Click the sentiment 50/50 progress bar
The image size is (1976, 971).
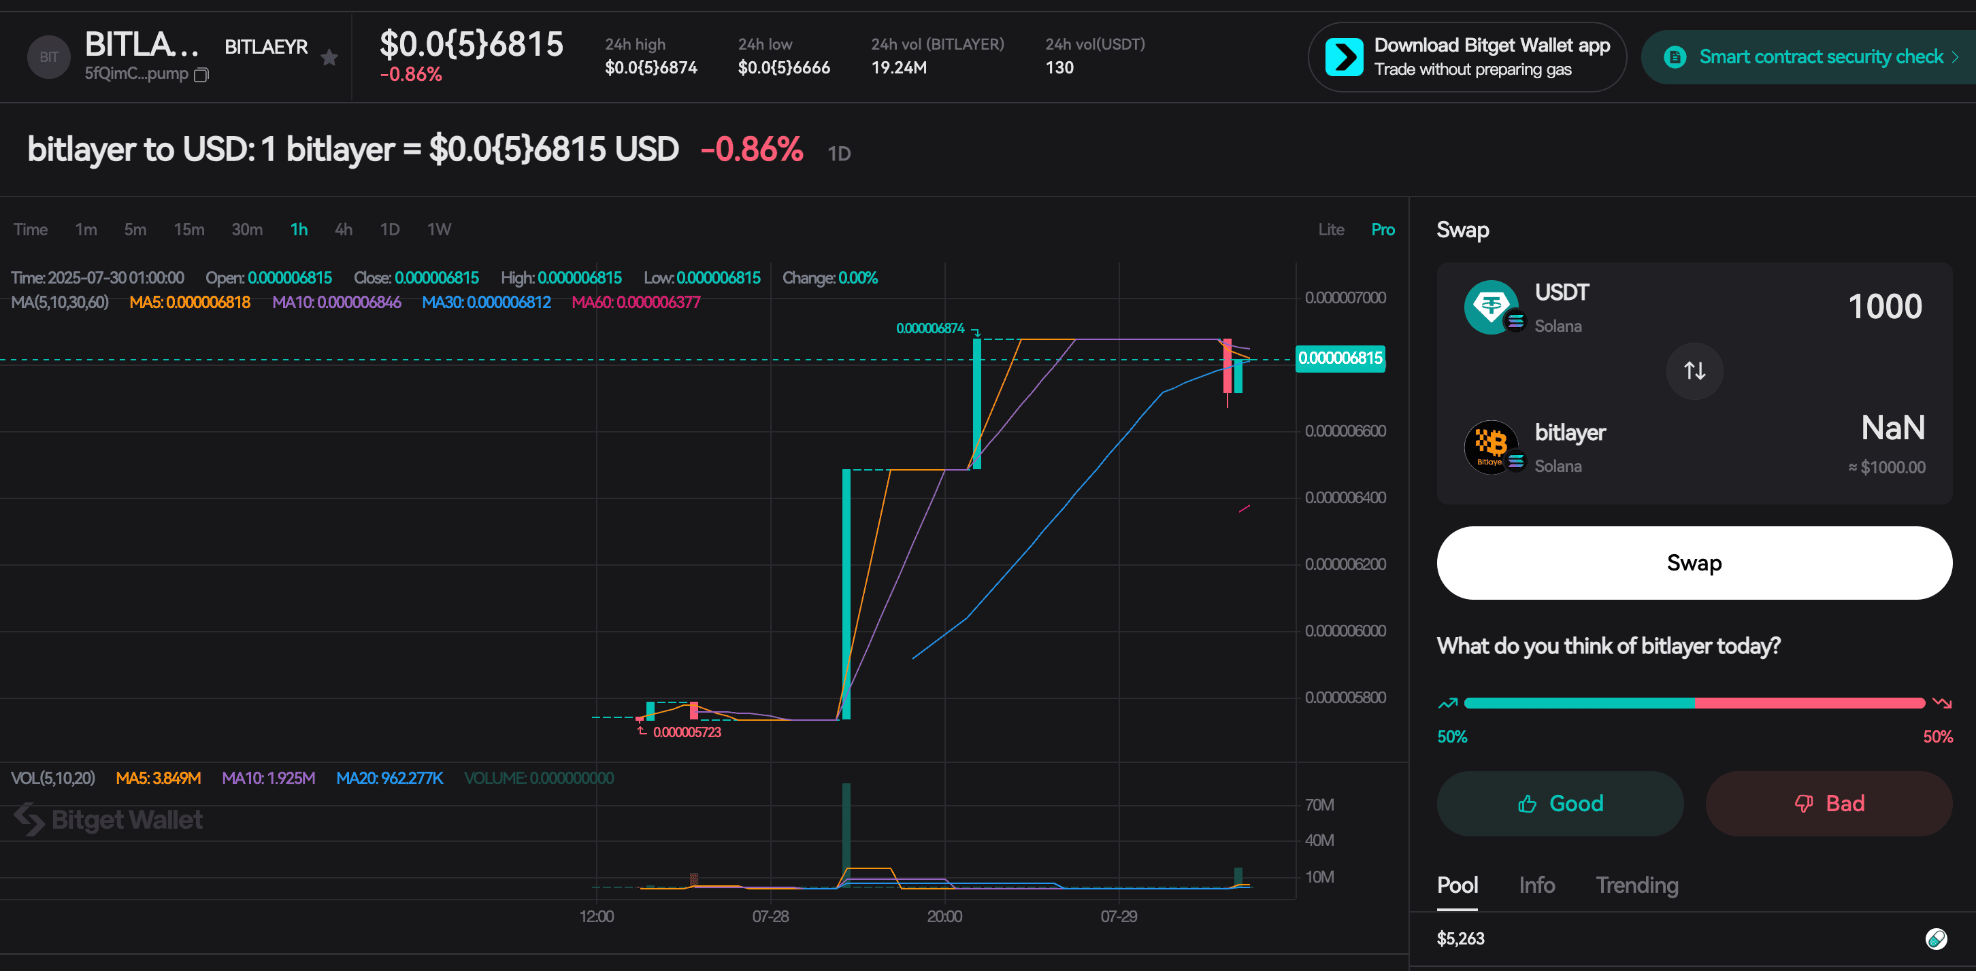tap(1694, 703)
